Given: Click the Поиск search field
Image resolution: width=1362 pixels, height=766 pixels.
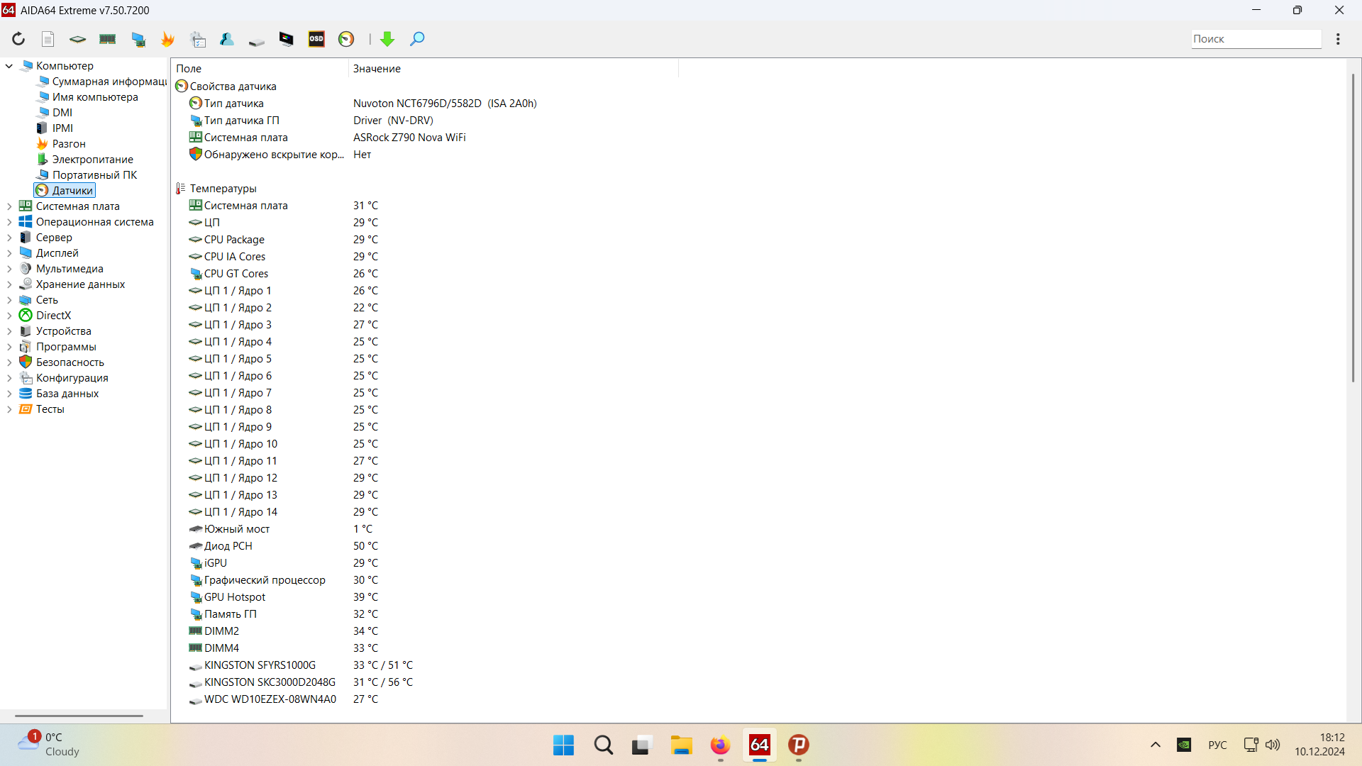Looking at the screenshot, I should pyautogui.click(x=1255, y=39).
